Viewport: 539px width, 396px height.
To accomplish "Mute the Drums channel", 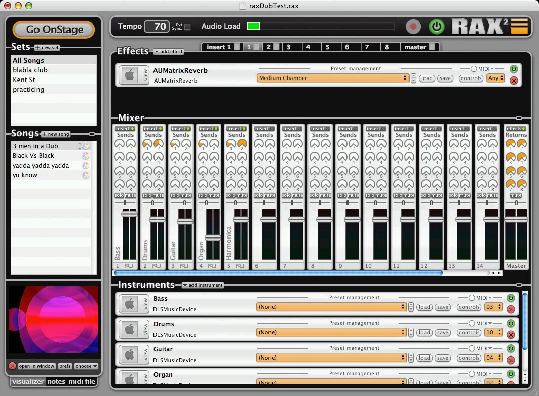I will click(x=159, y=195).
